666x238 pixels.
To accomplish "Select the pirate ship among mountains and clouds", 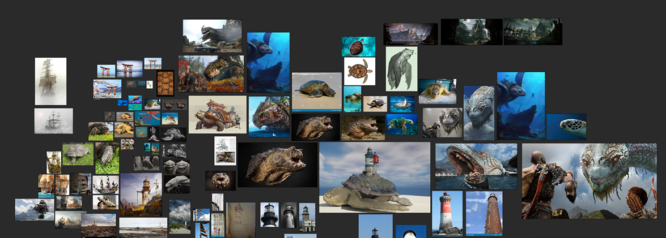I will tap(35, 210).
